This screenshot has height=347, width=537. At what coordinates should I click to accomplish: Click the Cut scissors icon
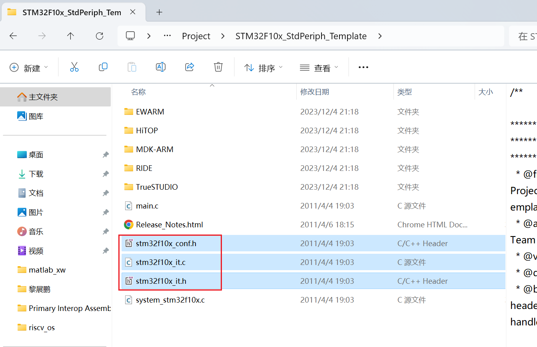(x=74, y=67)
